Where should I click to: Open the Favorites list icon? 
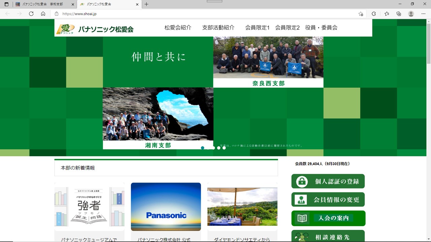387,14
